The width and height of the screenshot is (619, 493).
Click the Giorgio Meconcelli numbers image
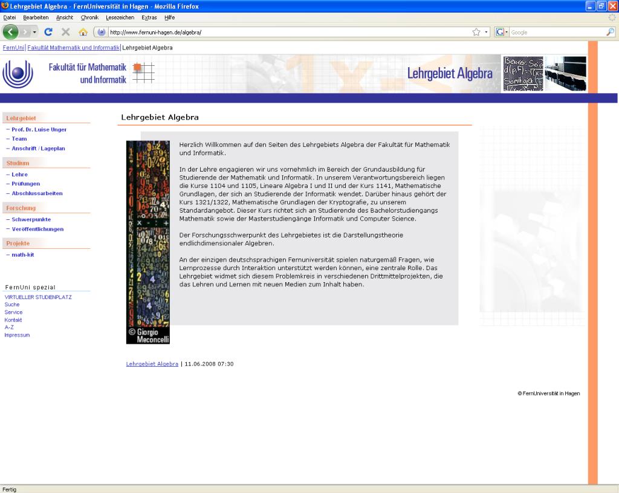coord(148,242)
